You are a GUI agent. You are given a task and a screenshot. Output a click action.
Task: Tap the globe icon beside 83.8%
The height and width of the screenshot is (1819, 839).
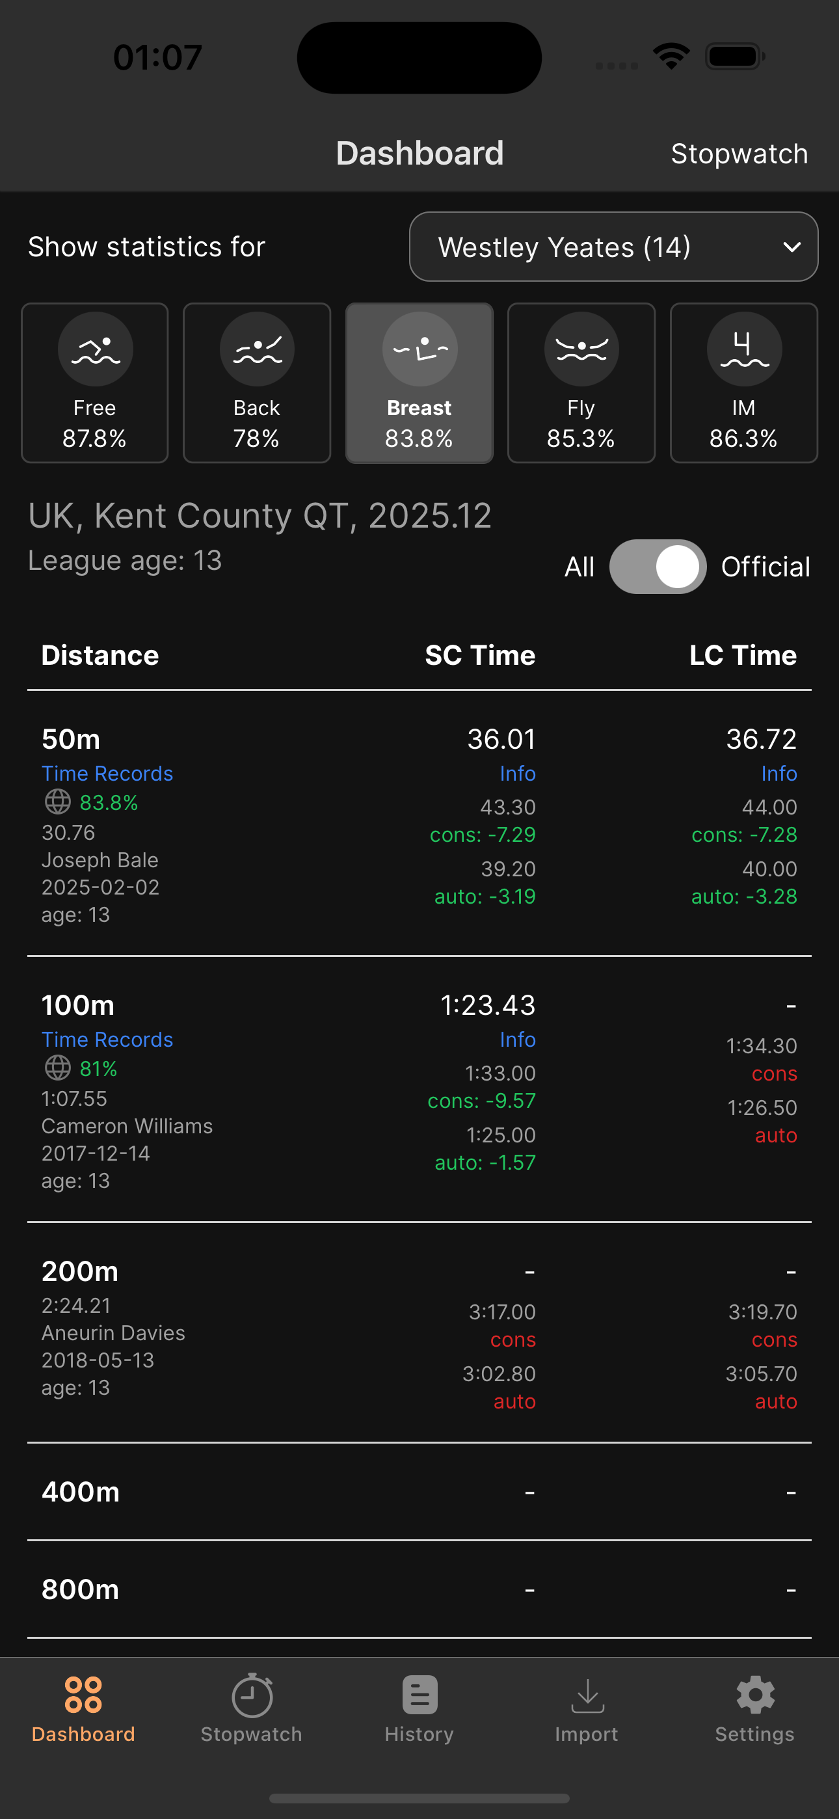point(58,802)
